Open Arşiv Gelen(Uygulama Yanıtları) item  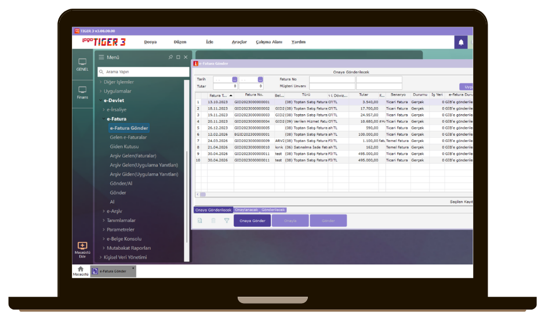[144, 165]
